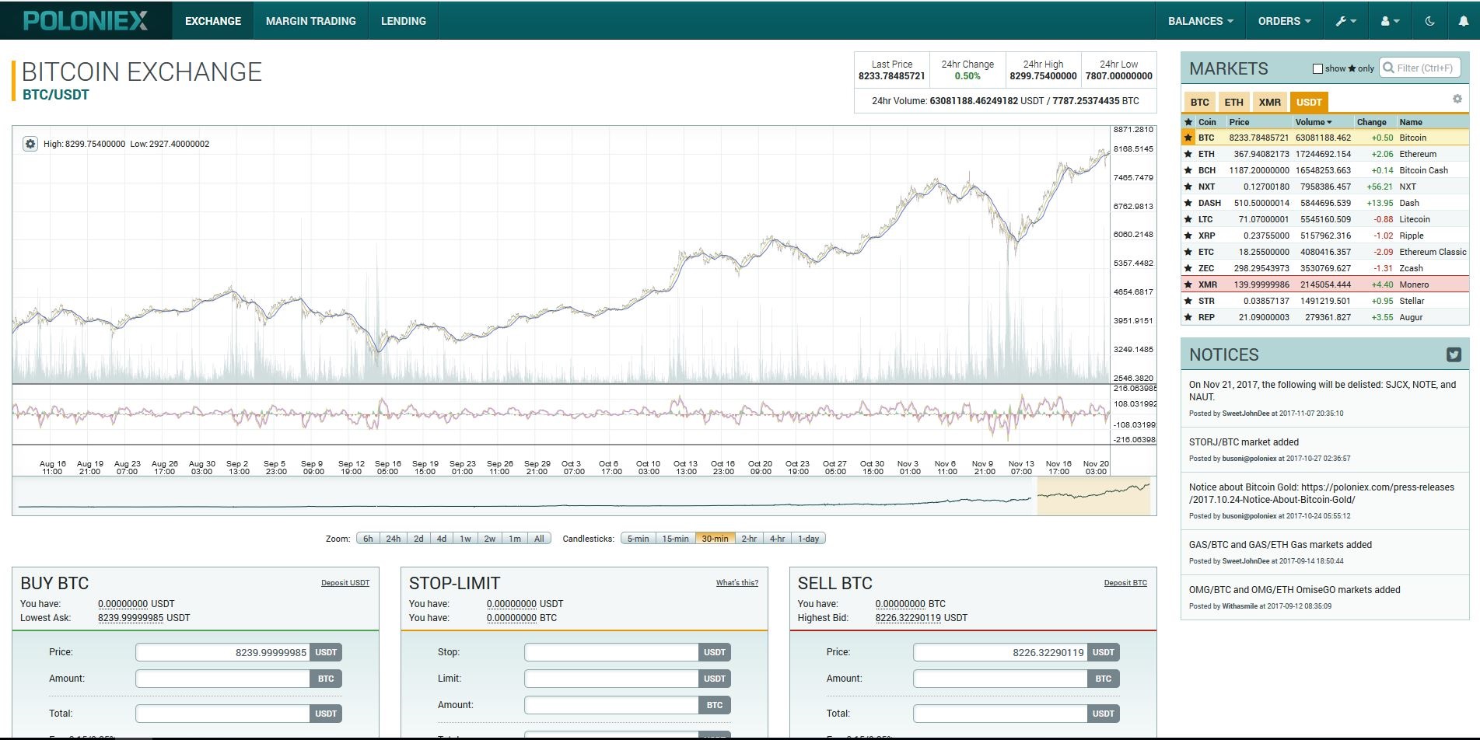
Task: Sort markets by Name column
Action: pyautogui.click(x=1411, y=122)
